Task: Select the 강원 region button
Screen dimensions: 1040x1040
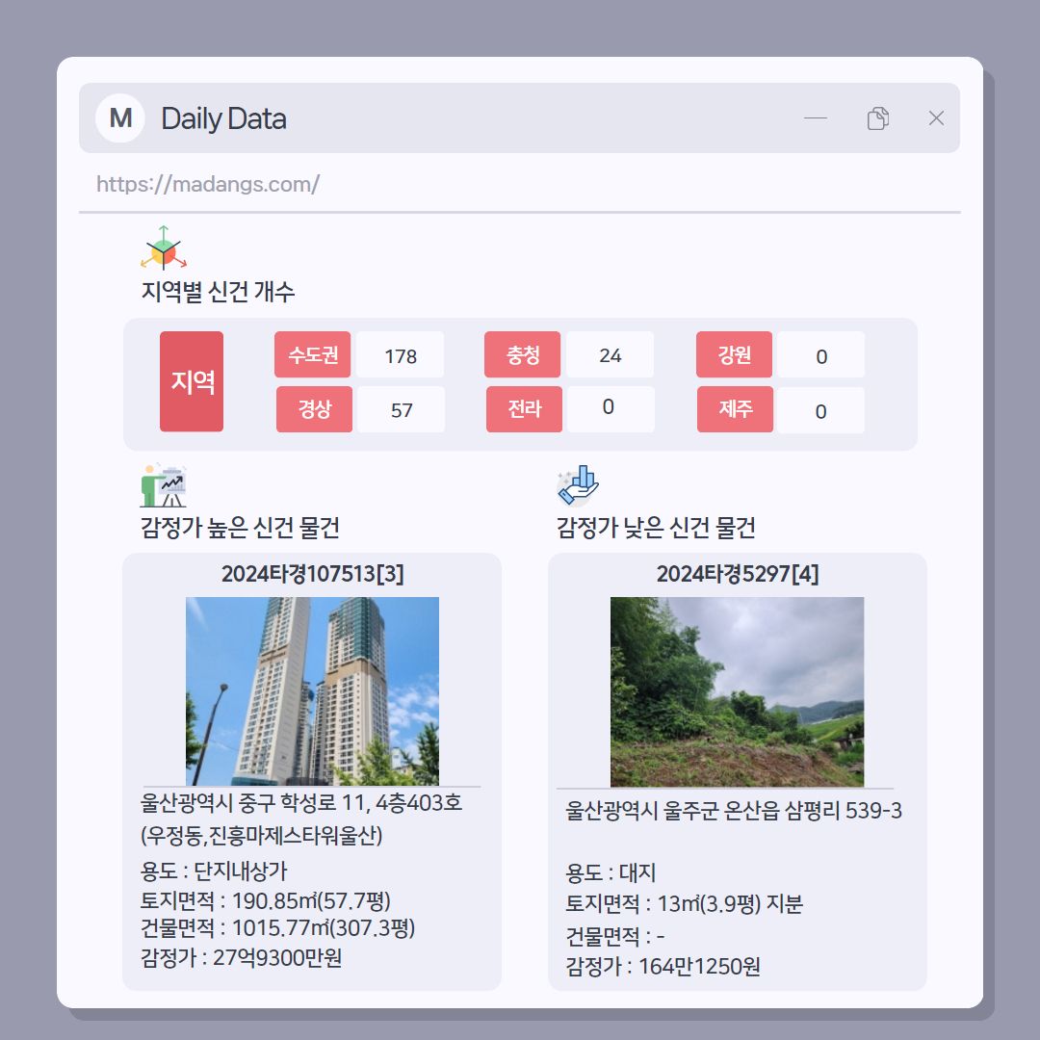Action: click(x=734, y=354)
